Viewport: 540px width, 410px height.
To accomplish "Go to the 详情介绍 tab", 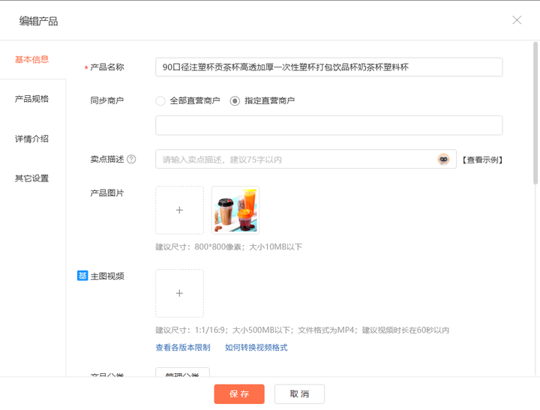I will (x=32, y=139).
